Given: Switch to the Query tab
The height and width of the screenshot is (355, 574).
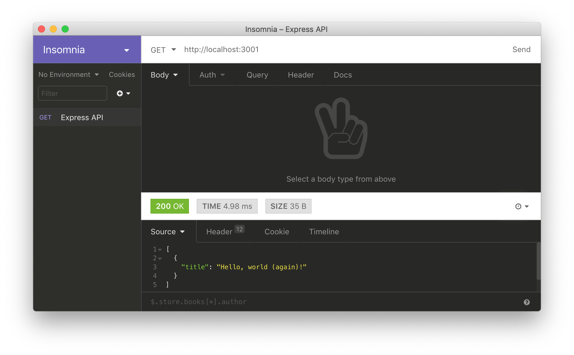Looking at the screenshot, I should click(257, 75).
